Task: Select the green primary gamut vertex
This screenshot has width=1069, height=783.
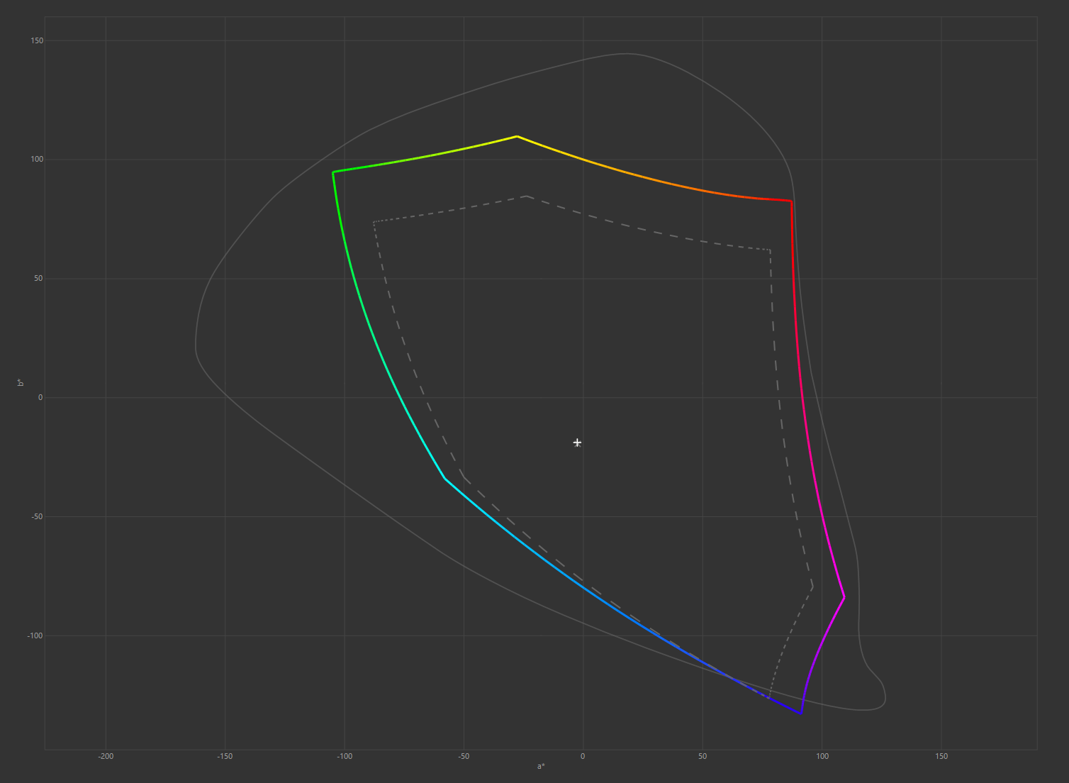Action: (x=333, y=172)
